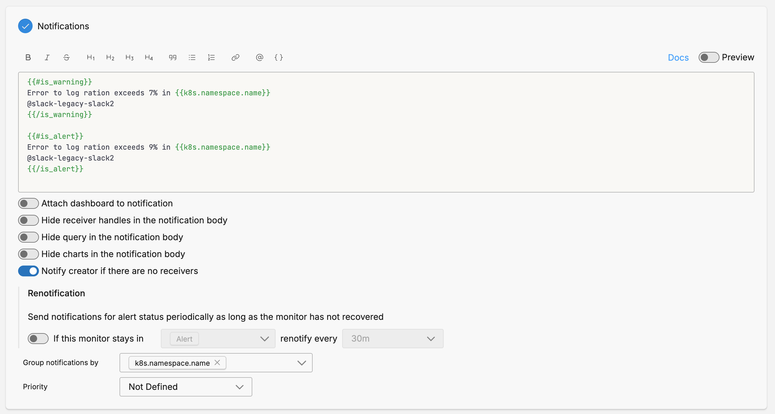Enable Attach dashboard to notification
Image resolution: width=775 pixels, height=414 pixels.
coord(28,203)
